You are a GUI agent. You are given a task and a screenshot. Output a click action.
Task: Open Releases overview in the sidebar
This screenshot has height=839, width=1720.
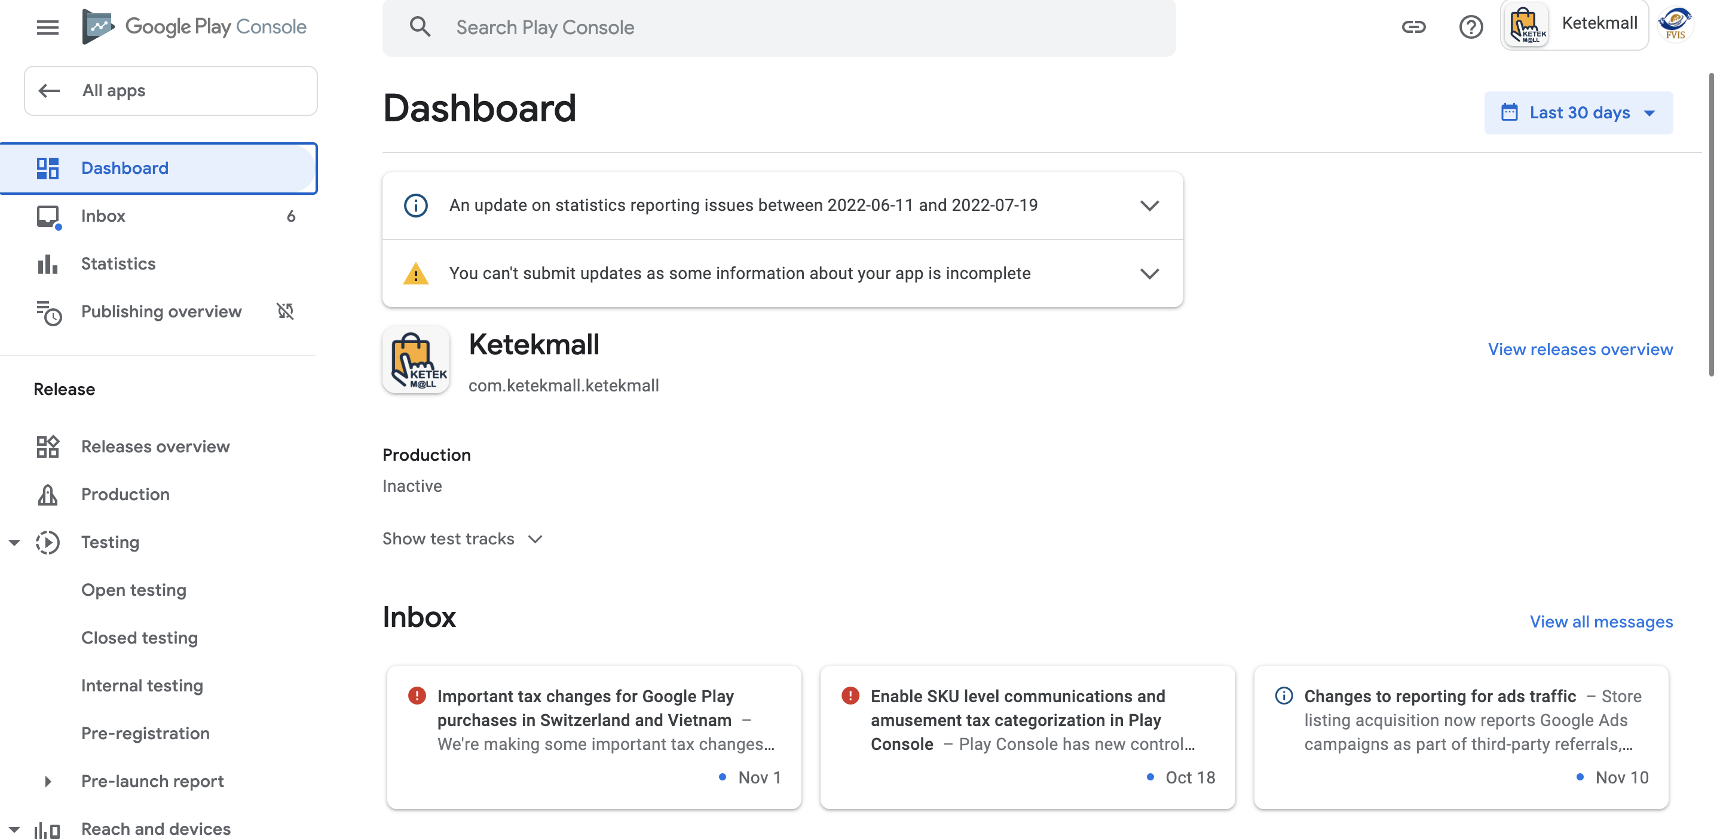point(158,446)
